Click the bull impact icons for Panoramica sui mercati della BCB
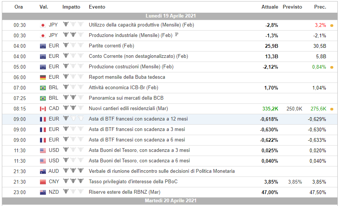 73,97
